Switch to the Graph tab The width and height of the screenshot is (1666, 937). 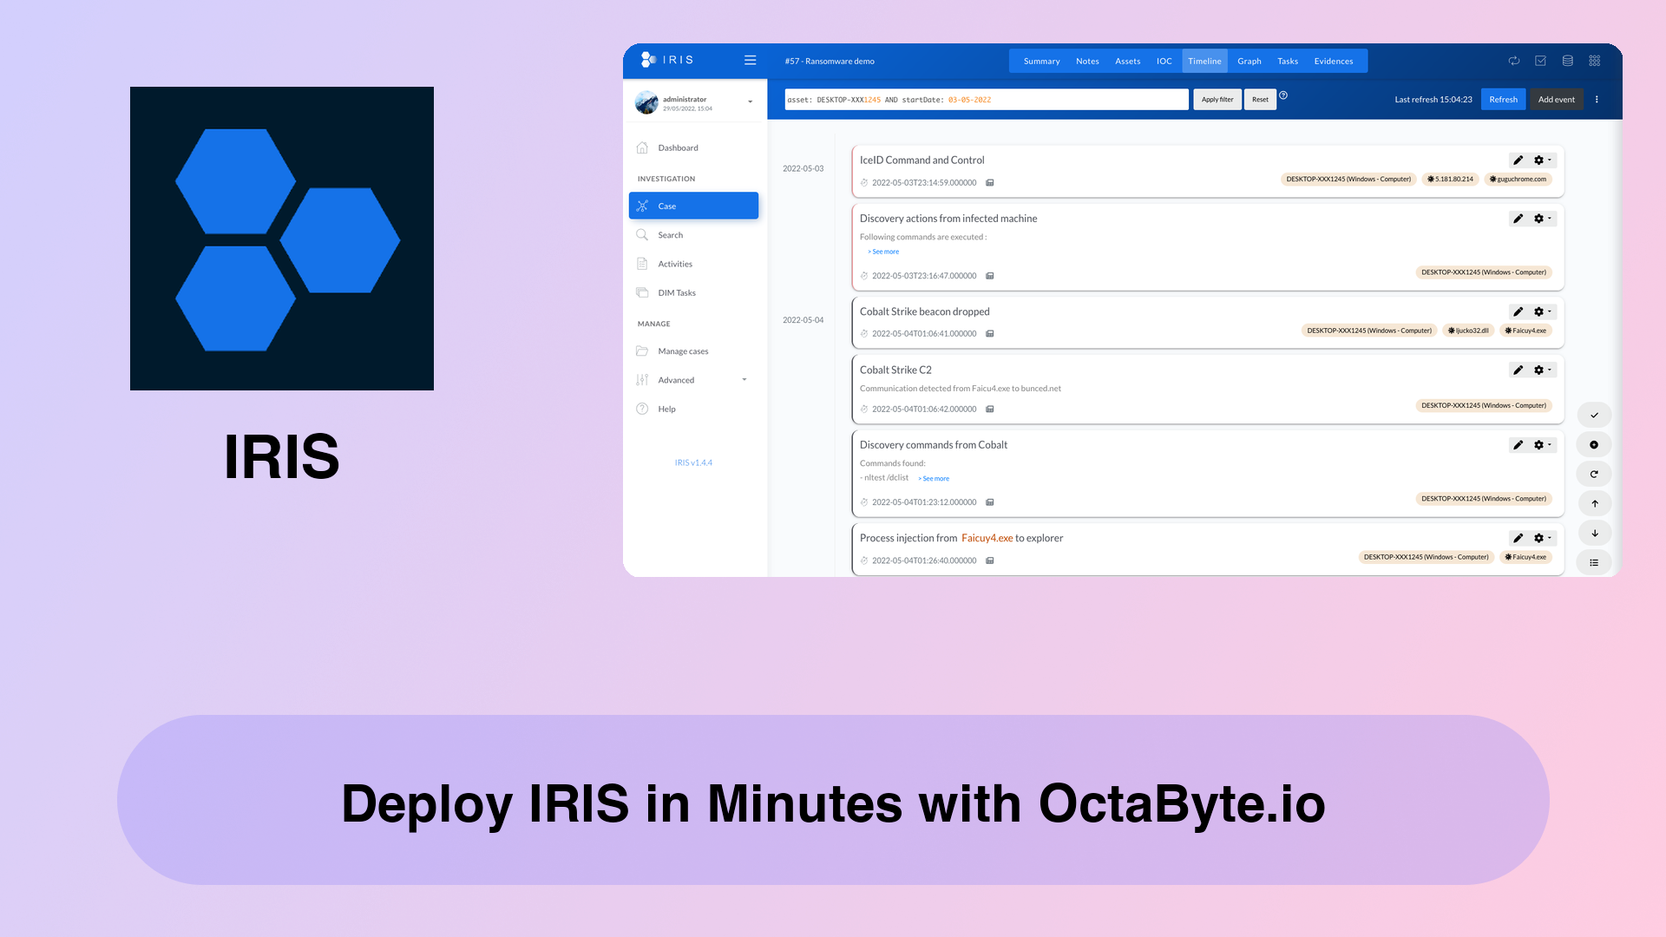[1249, 61]
